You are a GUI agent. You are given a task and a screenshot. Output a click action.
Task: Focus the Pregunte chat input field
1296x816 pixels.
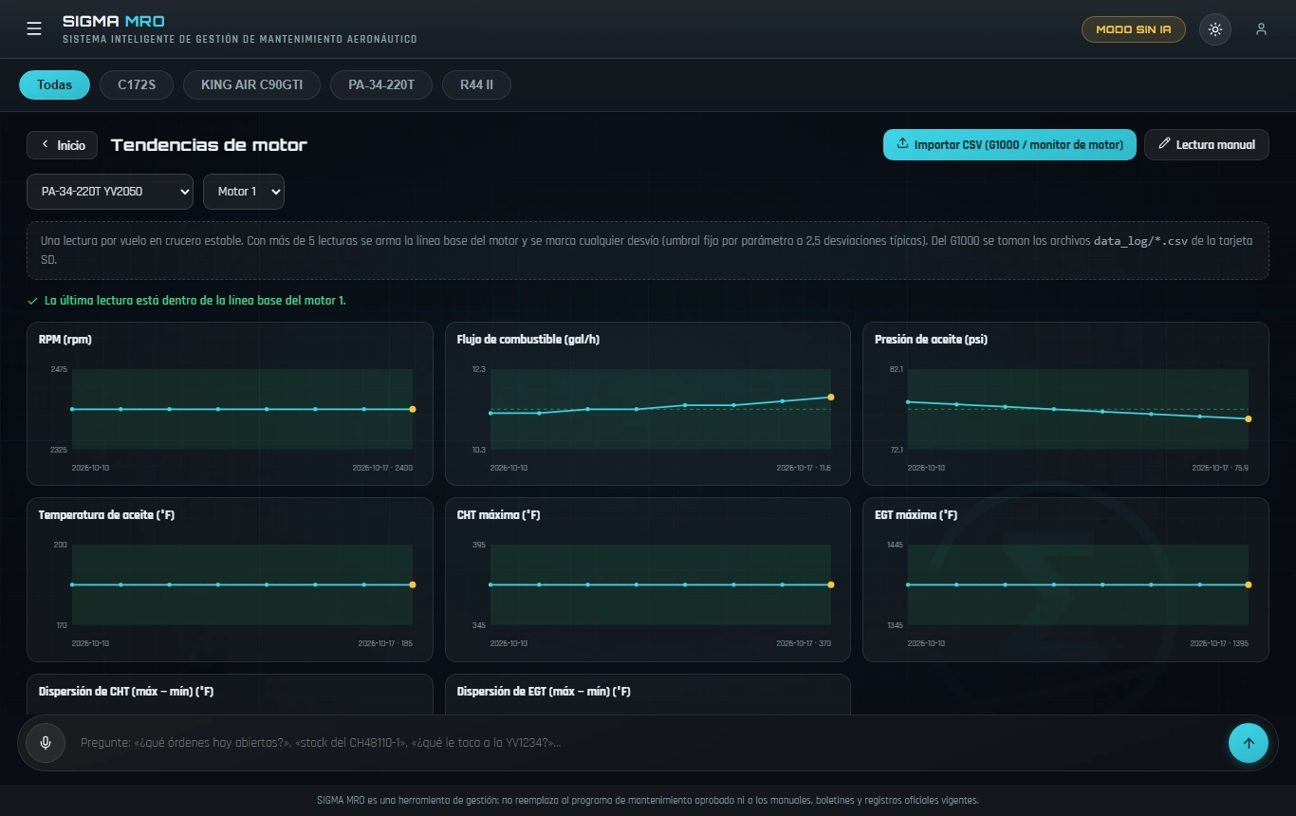(x=648, y=743)
